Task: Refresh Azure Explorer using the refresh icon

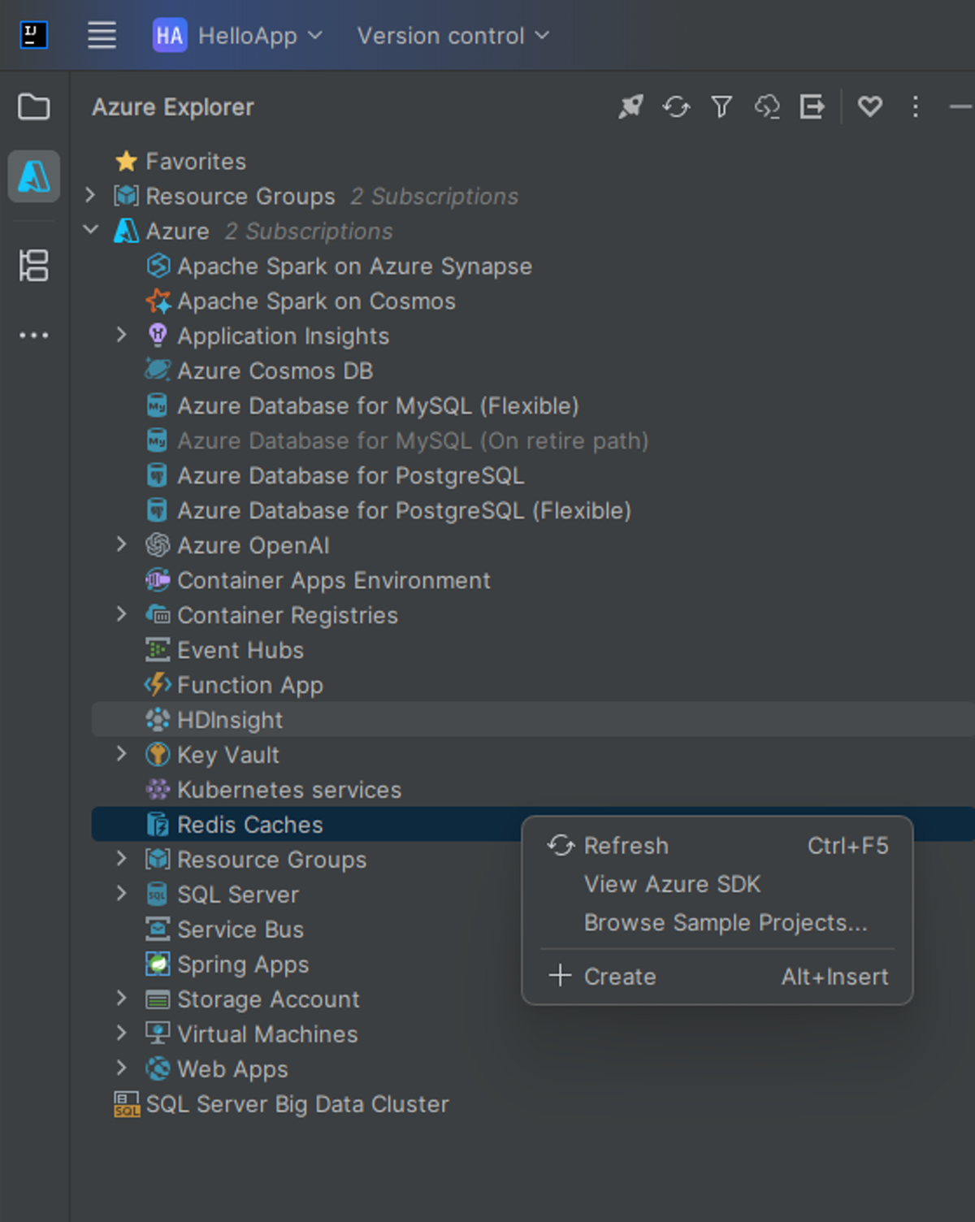Action: [676, 106]
